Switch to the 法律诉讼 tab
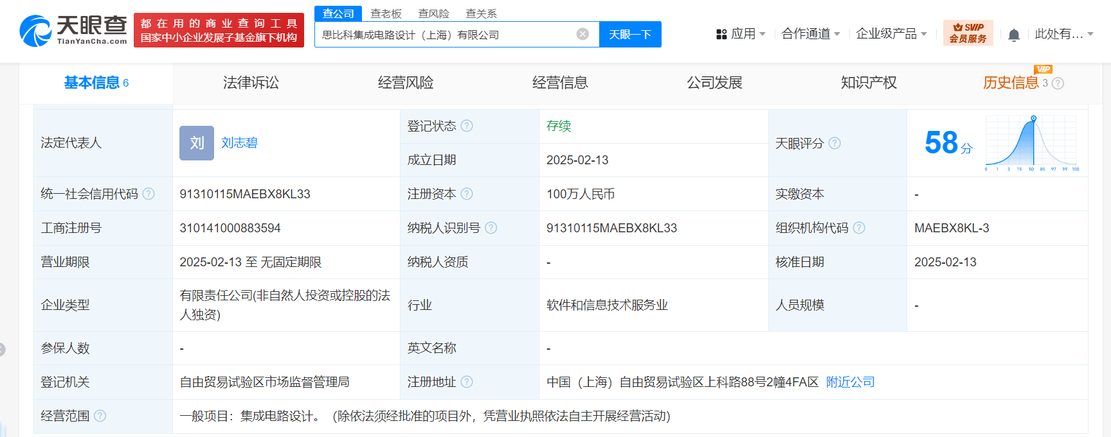This screenshot has width=1111, height=437. [x=251, y=83]
